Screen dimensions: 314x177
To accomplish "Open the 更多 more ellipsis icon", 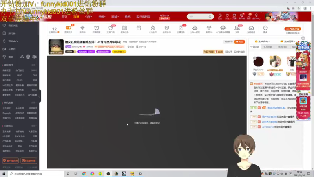I will (x=265, y=28).
